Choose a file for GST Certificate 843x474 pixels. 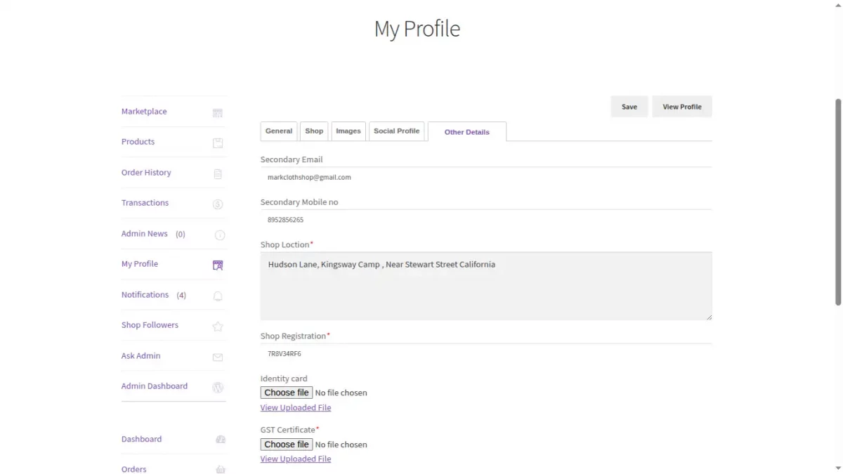[x=286, y=444]
